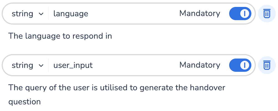Remove the user_input parameter via trash icon
Screen dimensions: 278x111
[x=267, y=65]
